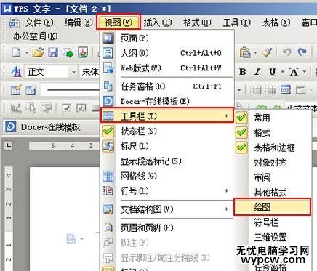Viewport: 317px width, 271px height.
Task: Open the 表格(A) menu
Action: pos(276,23)
